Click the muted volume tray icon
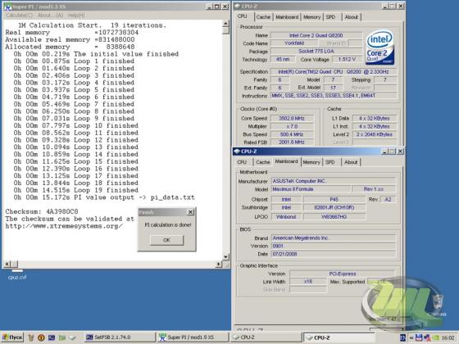The image size is (459, 344). [427, 337]
